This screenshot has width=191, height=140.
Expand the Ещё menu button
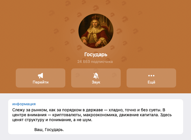(x=151, y=78)
